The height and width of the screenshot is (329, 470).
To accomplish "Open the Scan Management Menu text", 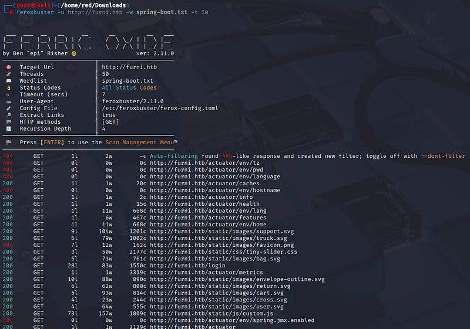I will [141, 143].
